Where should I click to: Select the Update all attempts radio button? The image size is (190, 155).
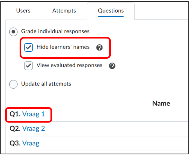click(x=13, y=84)
